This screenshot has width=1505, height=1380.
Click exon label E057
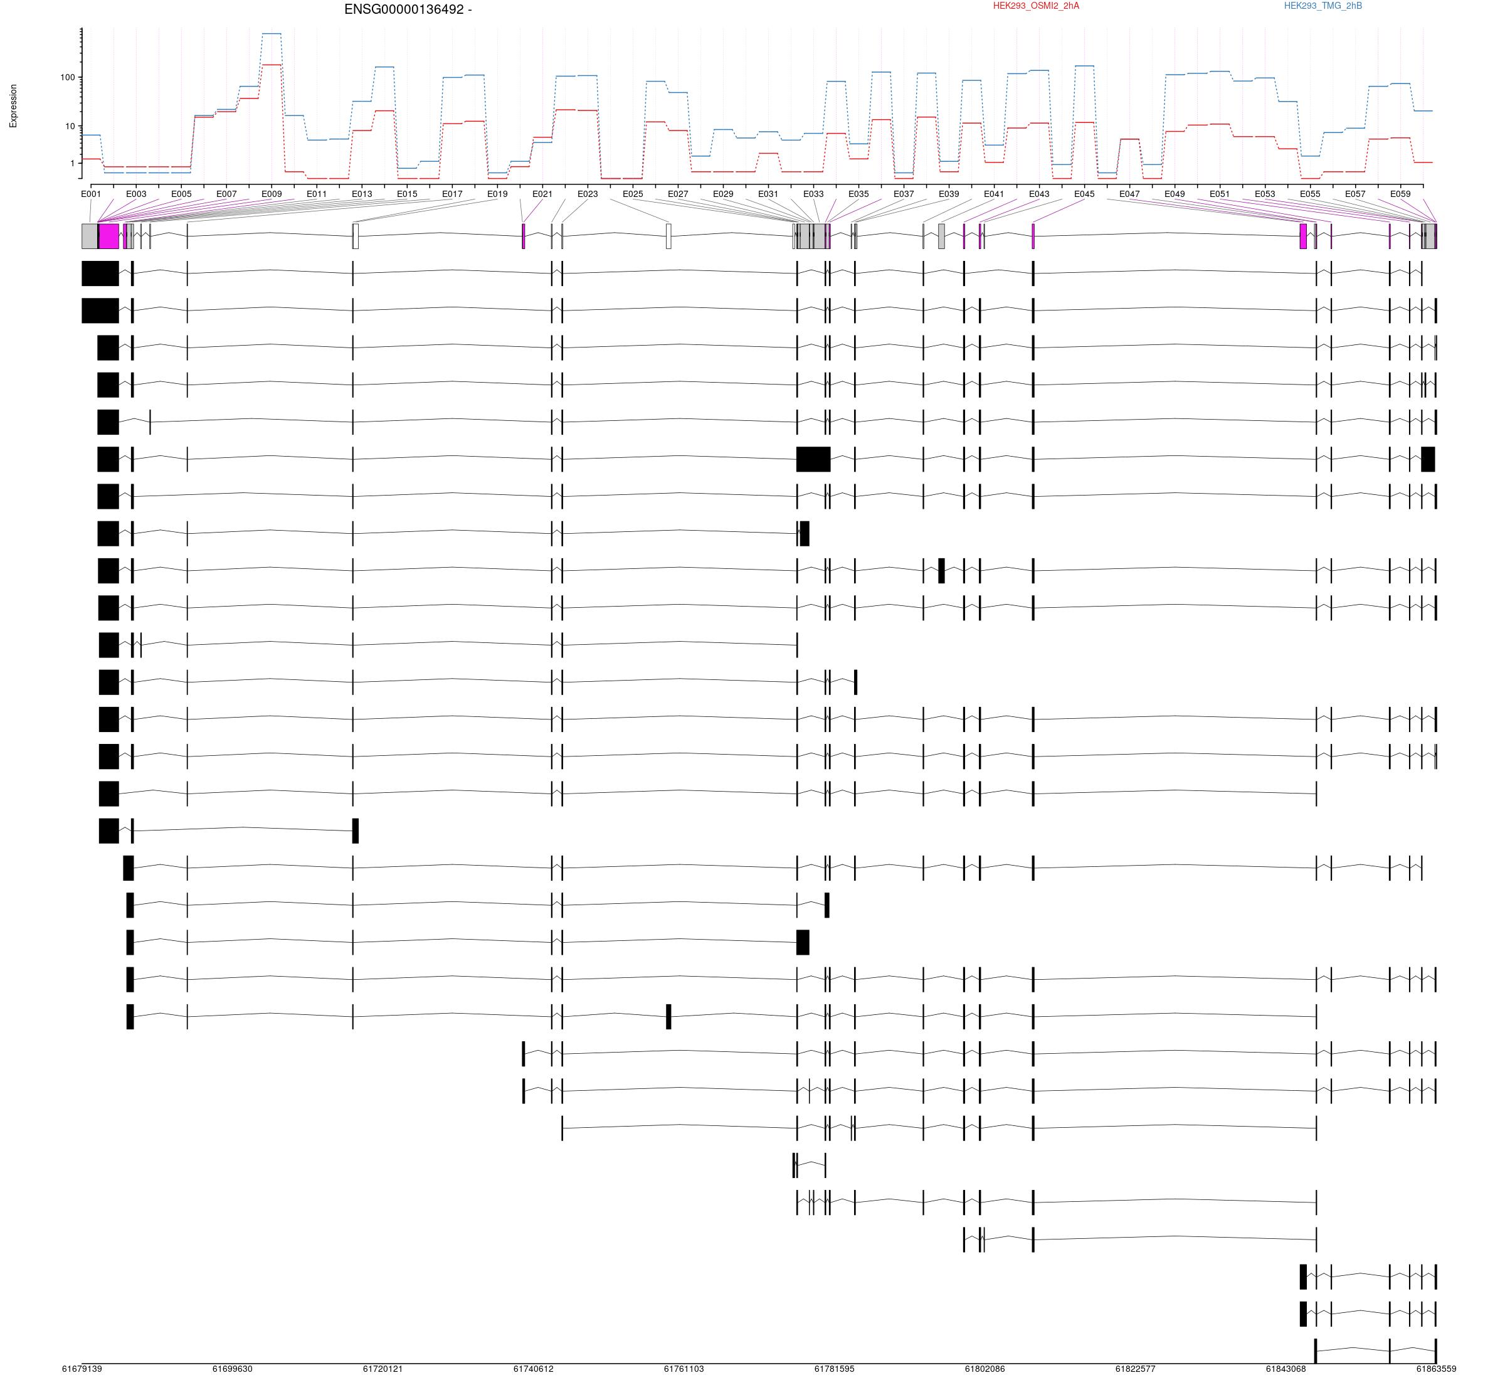tap(1356, 194)
